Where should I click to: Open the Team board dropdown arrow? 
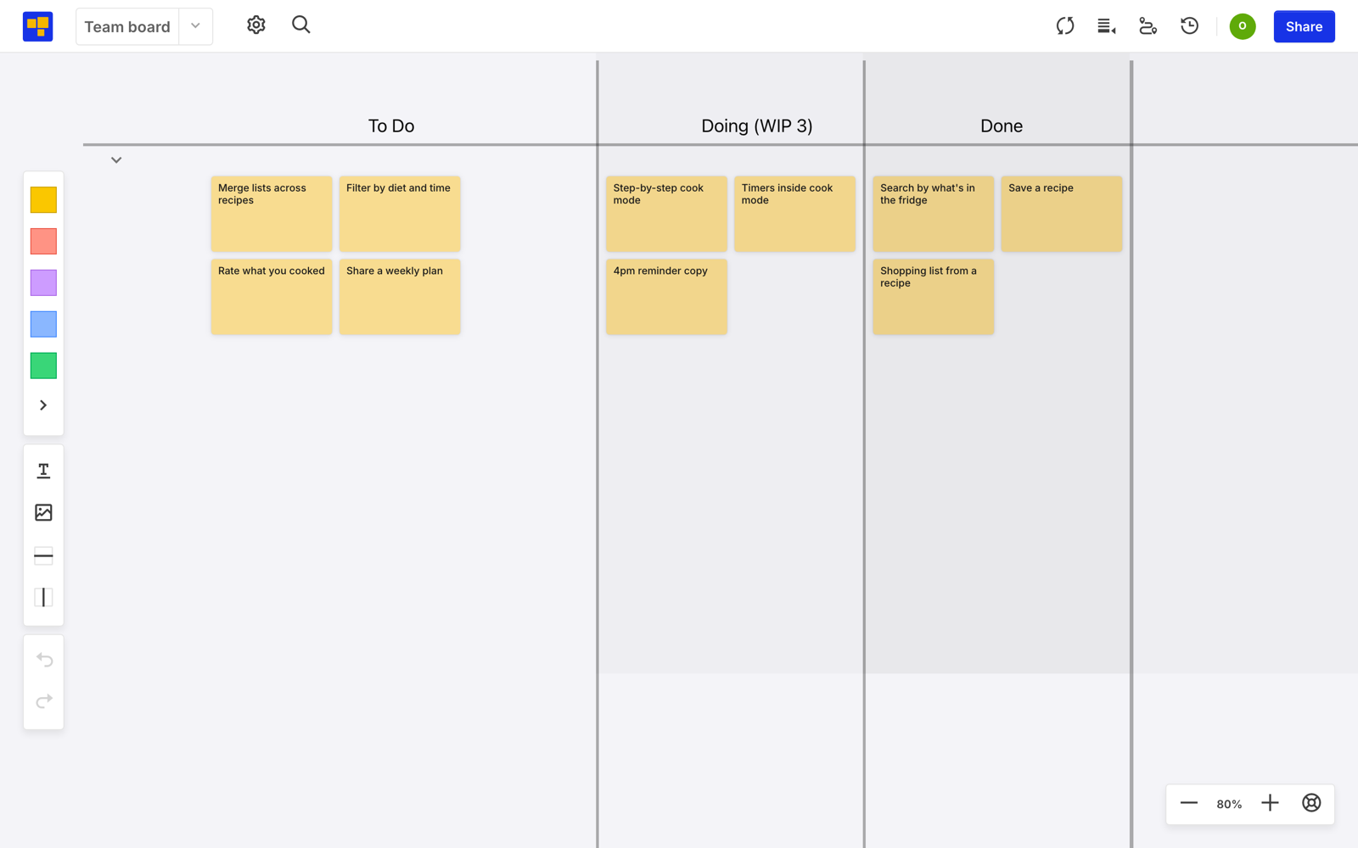click(x=196, y=26)
